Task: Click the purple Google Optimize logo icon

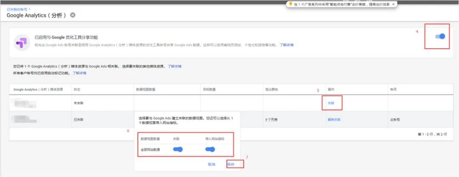Action: (x=21, y=42)
